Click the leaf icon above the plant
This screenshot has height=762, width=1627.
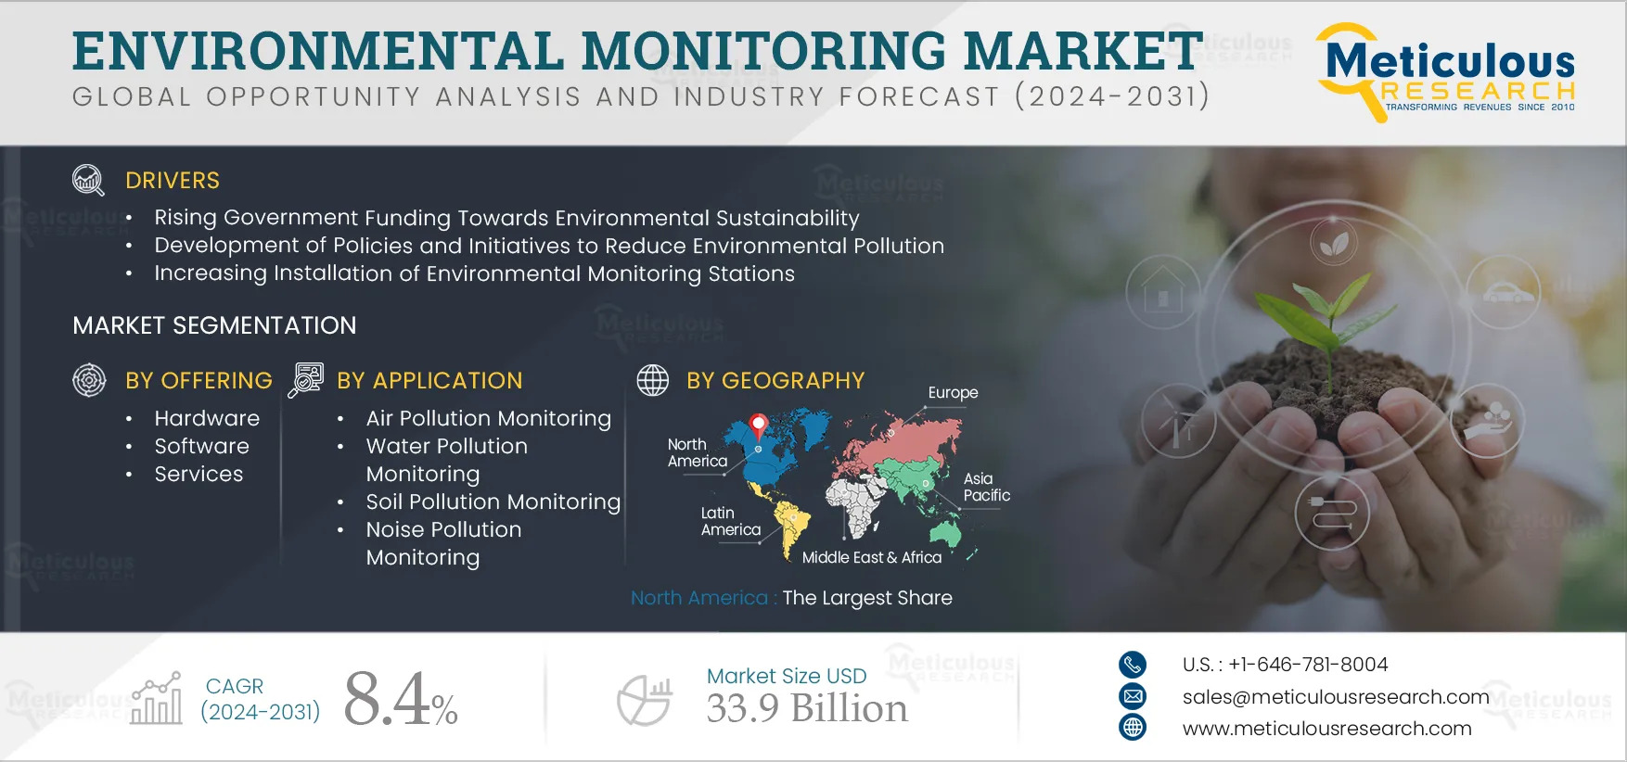click(x=1334, y=244)
